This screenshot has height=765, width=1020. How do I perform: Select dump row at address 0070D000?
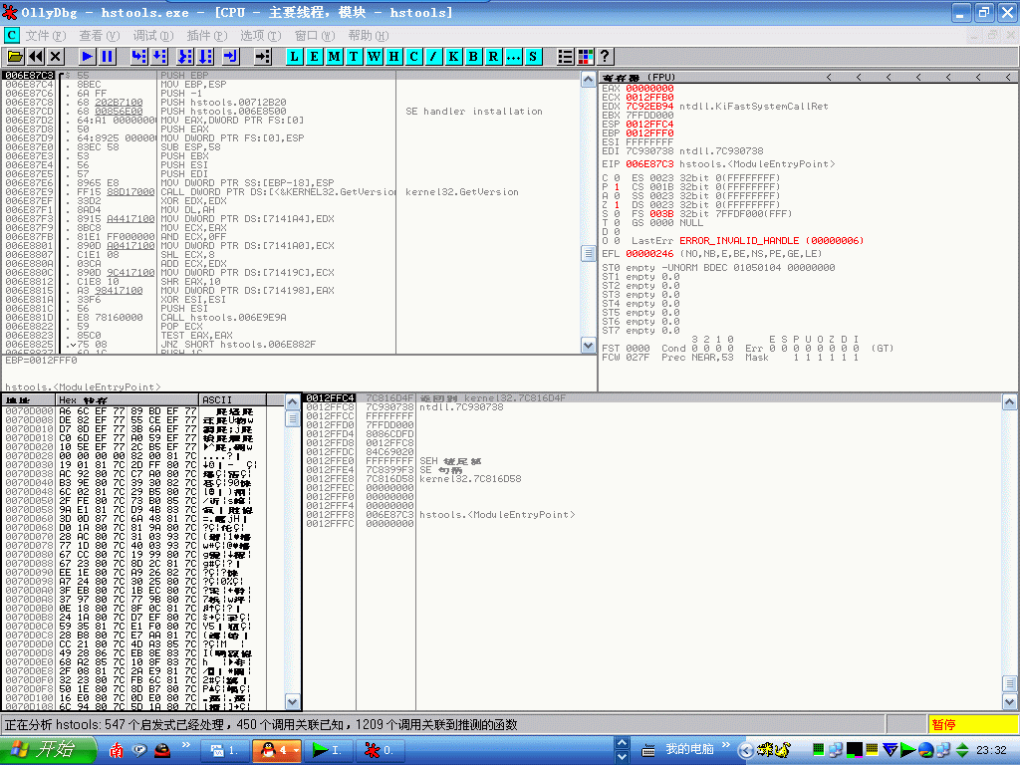pos(143,411)
